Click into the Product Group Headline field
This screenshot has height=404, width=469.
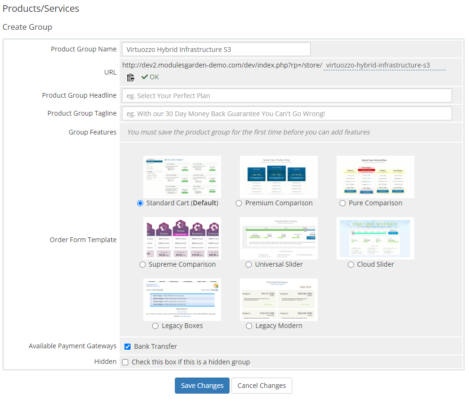[287, 95]
